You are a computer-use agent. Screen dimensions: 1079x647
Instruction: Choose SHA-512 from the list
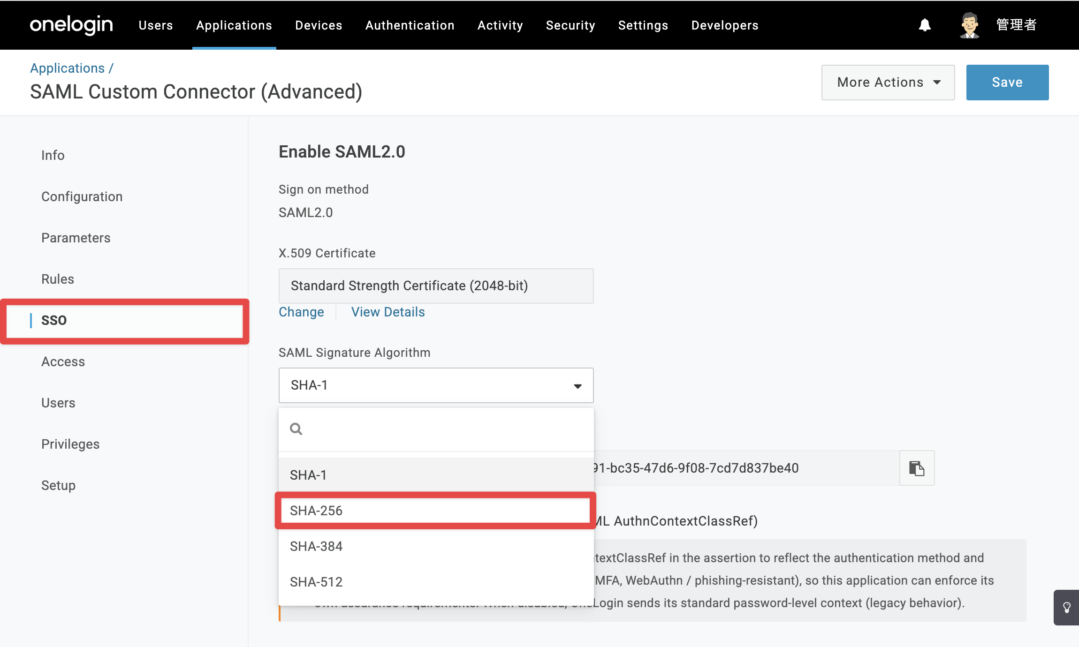(436, 582)
